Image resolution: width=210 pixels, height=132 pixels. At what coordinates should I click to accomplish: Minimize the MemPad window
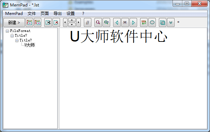pos(178,4)
